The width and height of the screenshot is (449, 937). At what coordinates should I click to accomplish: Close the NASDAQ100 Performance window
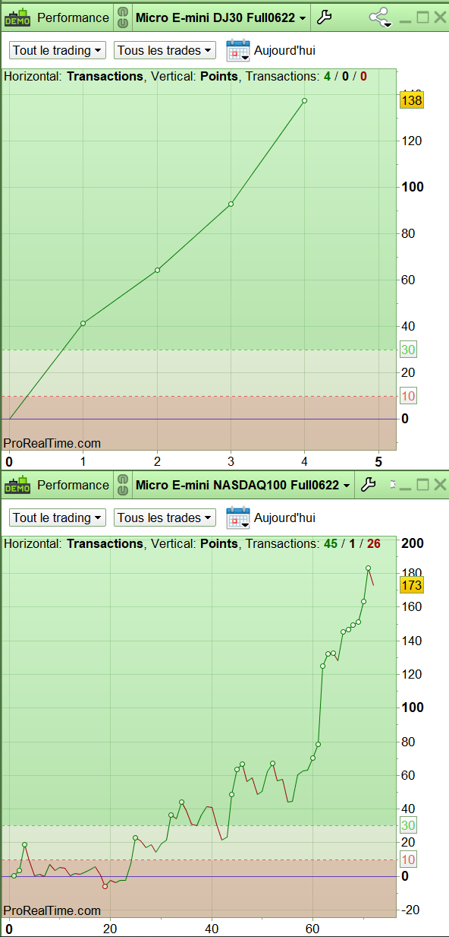(x=440, y=484)
